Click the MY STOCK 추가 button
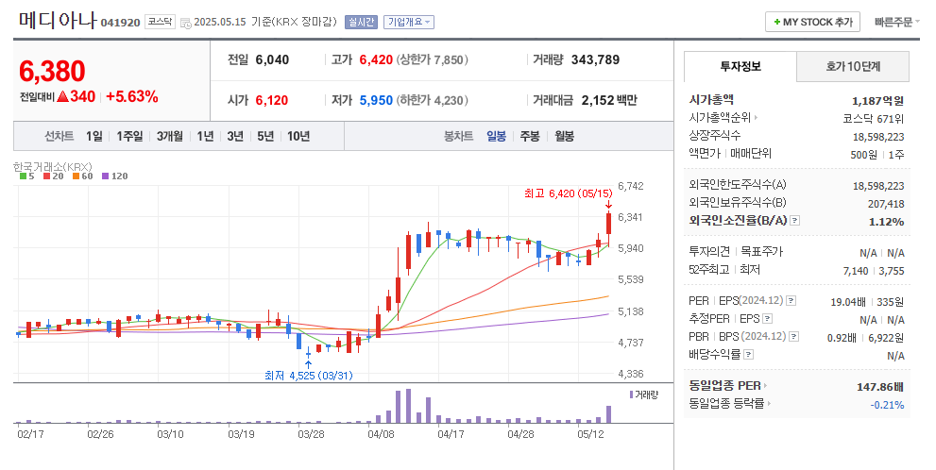Image resolution: width=936 pixels, height=470 pixels. point(812,22)
